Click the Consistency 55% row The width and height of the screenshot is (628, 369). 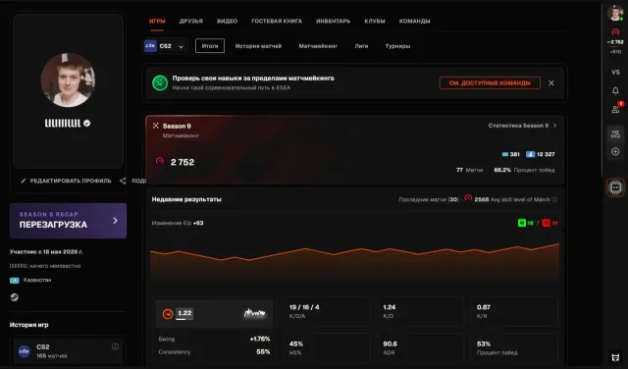[x=214, y=351]
